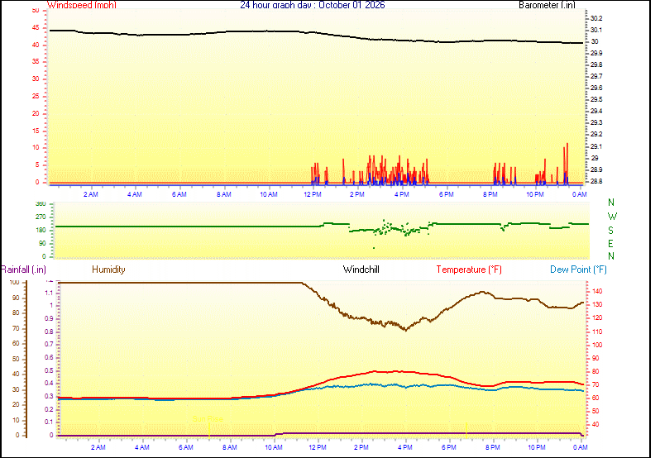
Task: Click "10 AM" on the temperature chart time axis
Action: (274, 447)
